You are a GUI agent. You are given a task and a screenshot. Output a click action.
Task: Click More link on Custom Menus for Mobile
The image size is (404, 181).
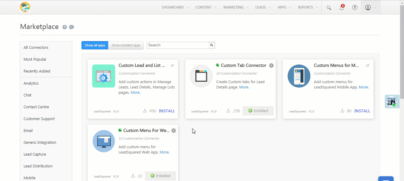click(x=364, y=87)
